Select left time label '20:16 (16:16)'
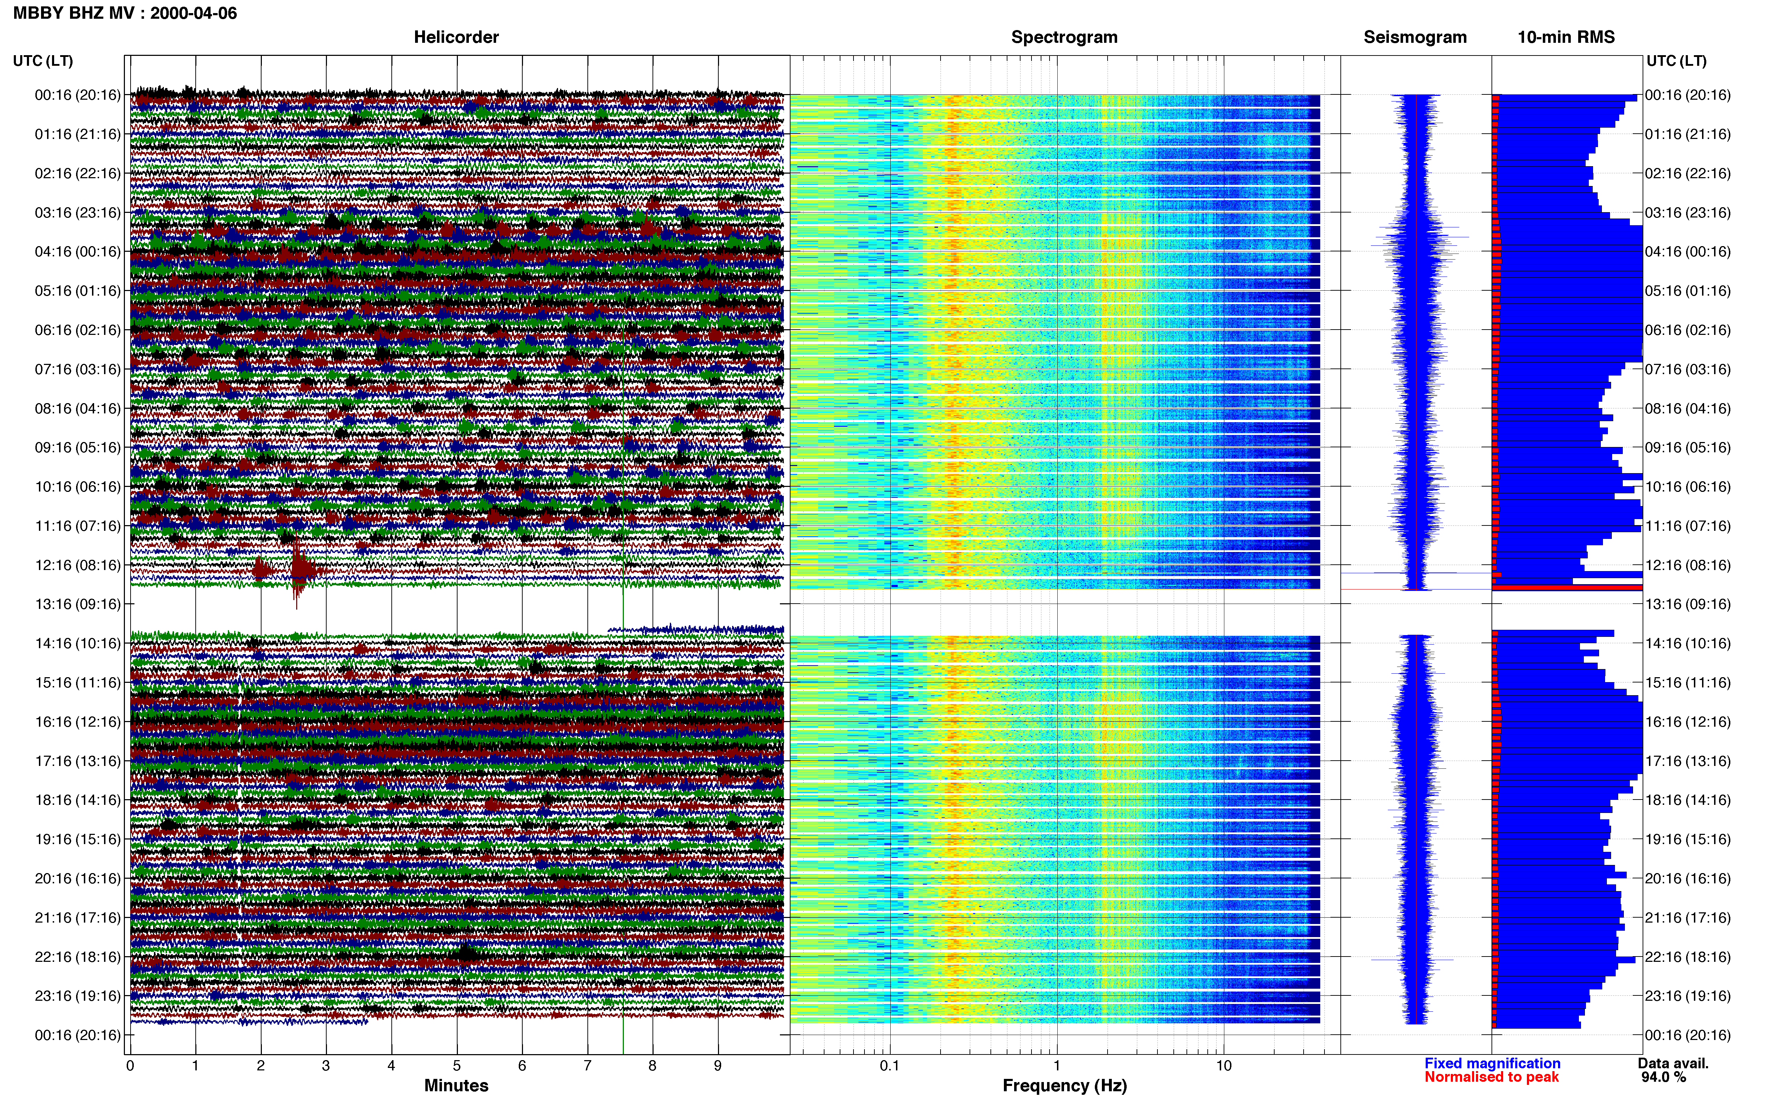The height and width of the screenshot is (1110, 1776). point(78,879)
